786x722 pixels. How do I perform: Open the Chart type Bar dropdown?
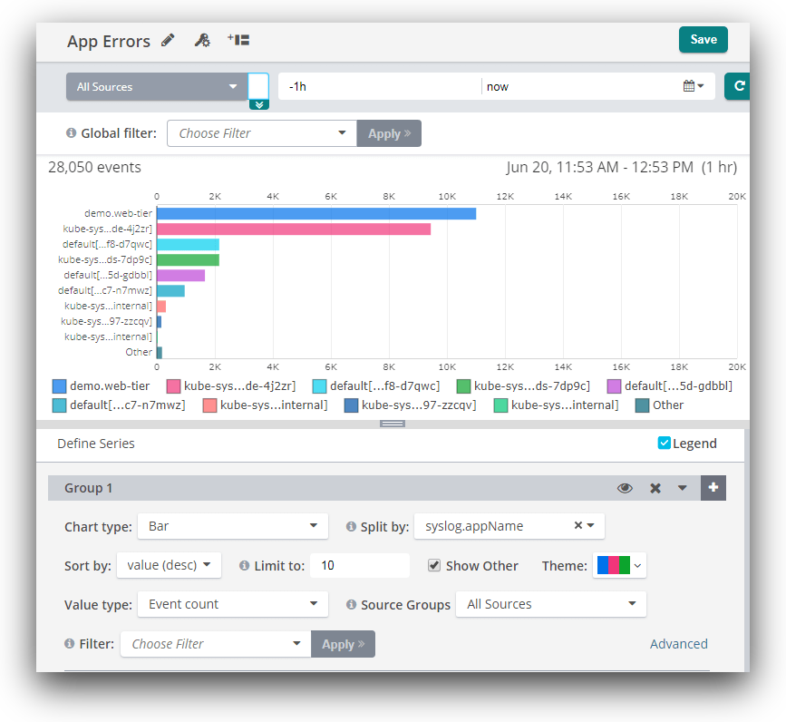(x=233, y=526)
